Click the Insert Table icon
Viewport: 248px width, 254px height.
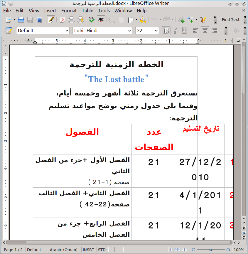click(x=190, y=20)
